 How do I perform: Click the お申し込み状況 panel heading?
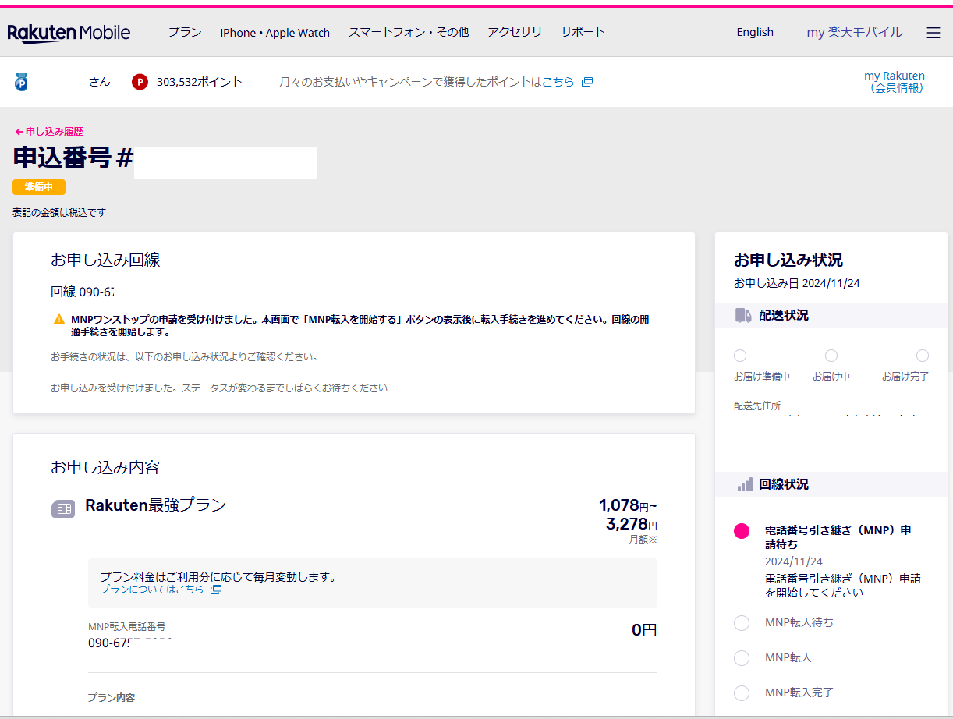[x=788, y=260]
